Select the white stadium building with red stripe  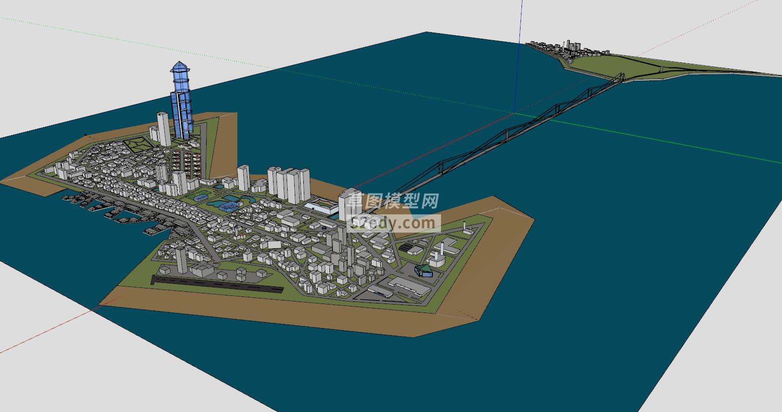click(322, 206)
